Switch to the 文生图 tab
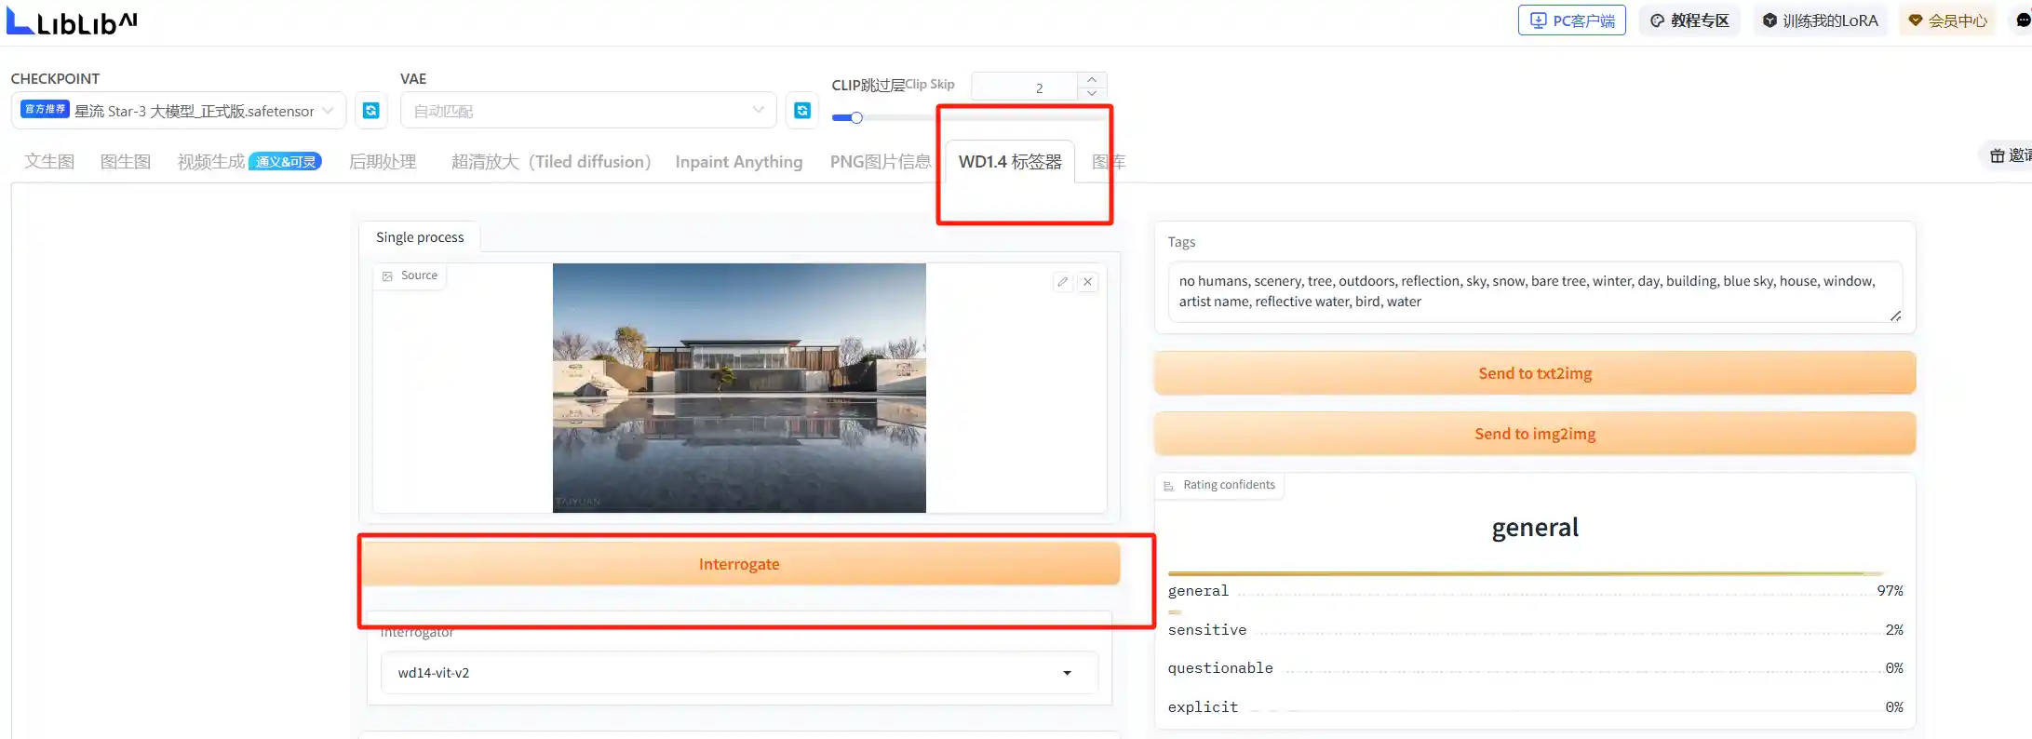 (49, 162)
